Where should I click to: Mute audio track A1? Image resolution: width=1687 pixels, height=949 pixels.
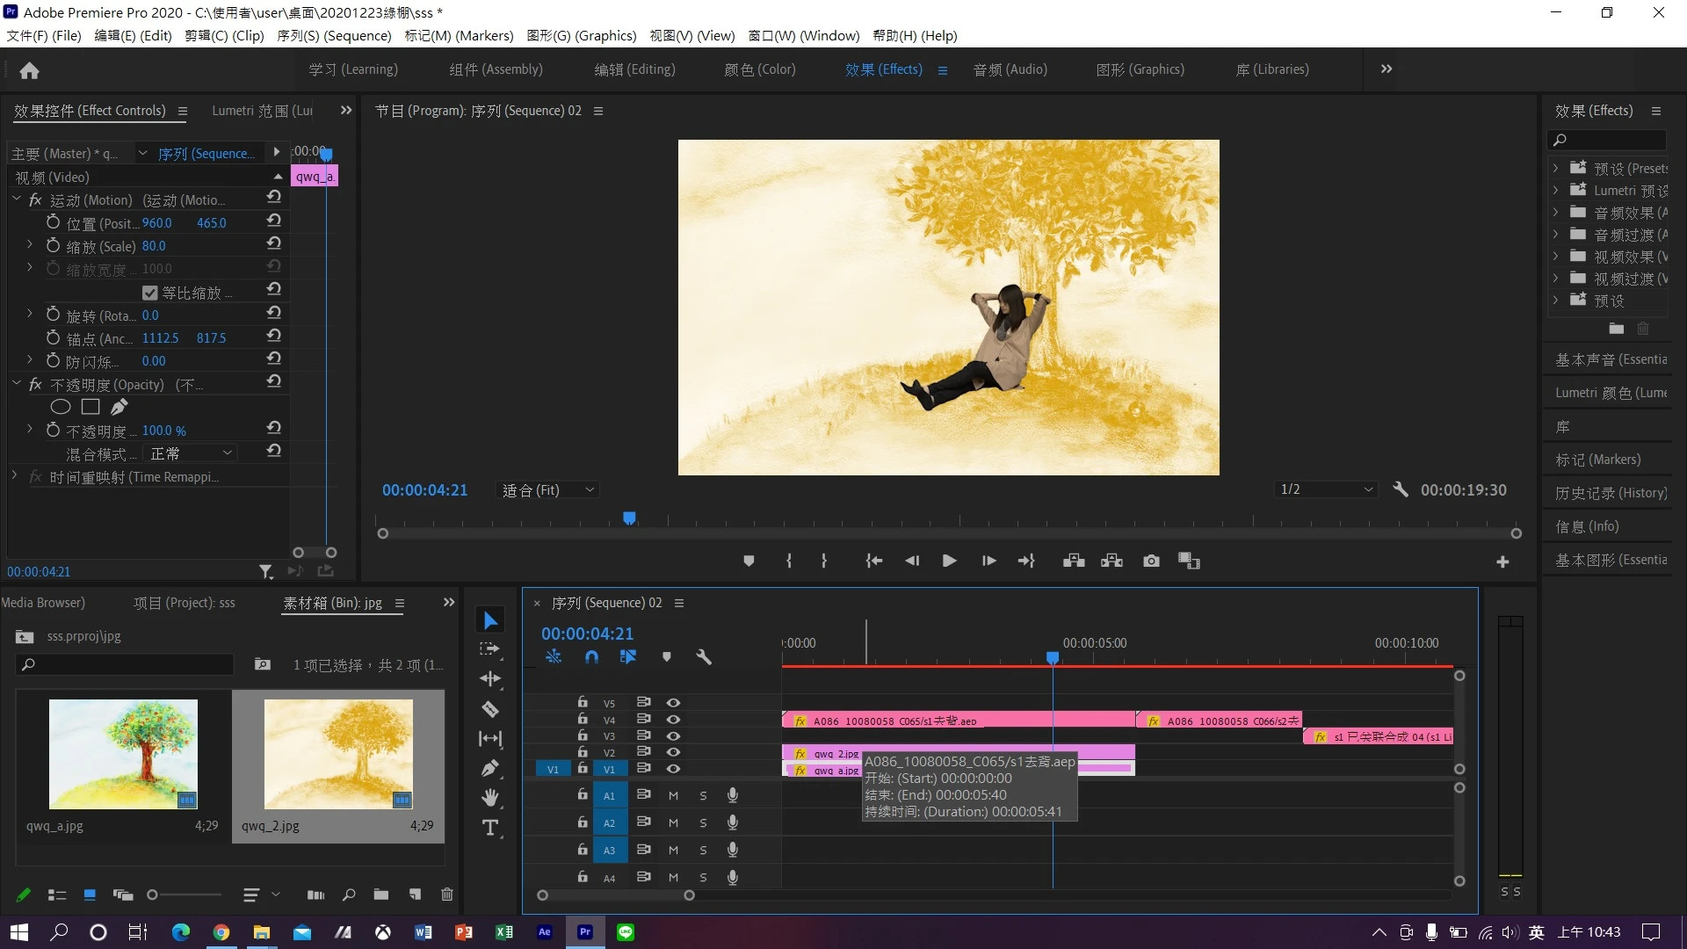click(x=673, y=795)
